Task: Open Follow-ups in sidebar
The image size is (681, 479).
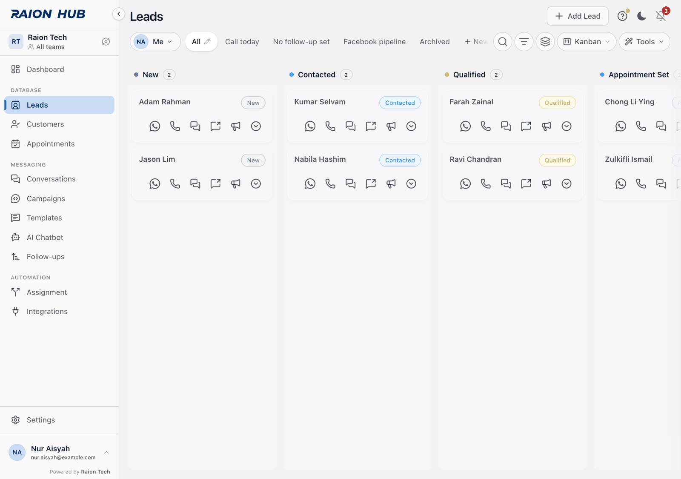Action: pos(59,257)
